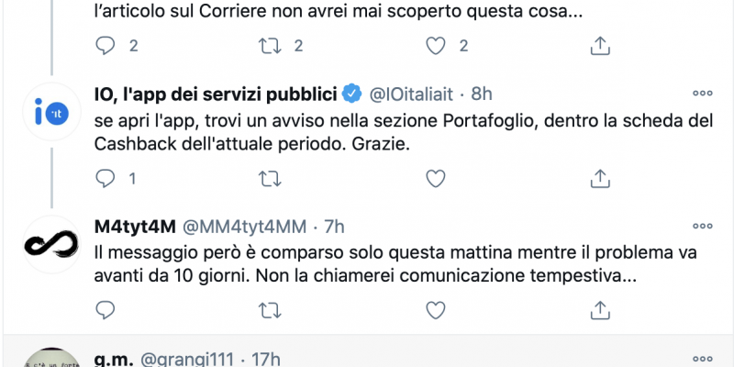Share the IO app's tweet
734x367 pixels.
tap(600, 179)
